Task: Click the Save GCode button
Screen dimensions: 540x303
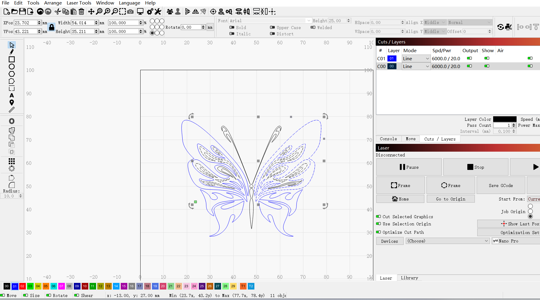Action: coord(501,186)
